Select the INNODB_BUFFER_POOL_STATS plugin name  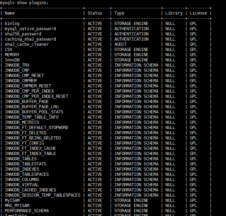(x=34, y=112)
